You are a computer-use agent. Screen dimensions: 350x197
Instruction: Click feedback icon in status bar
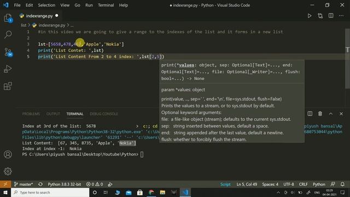point(332,184)
